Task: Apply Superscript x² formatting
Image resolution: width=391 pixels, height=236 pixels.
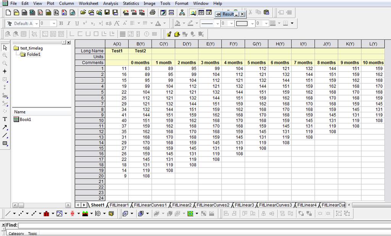Action: tap(85, 23)
